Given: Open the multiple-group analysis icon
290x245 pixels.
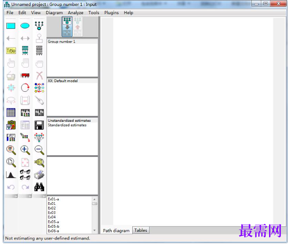Looking at the screenshot, I should tap(25, 175).
